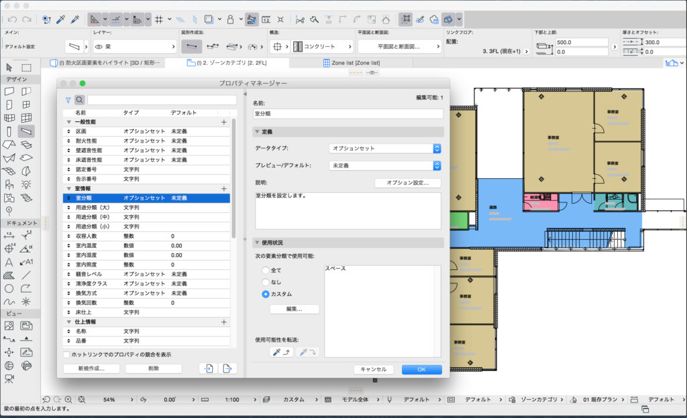Select the Arrow tool in toolbox

tap(9, 68)
